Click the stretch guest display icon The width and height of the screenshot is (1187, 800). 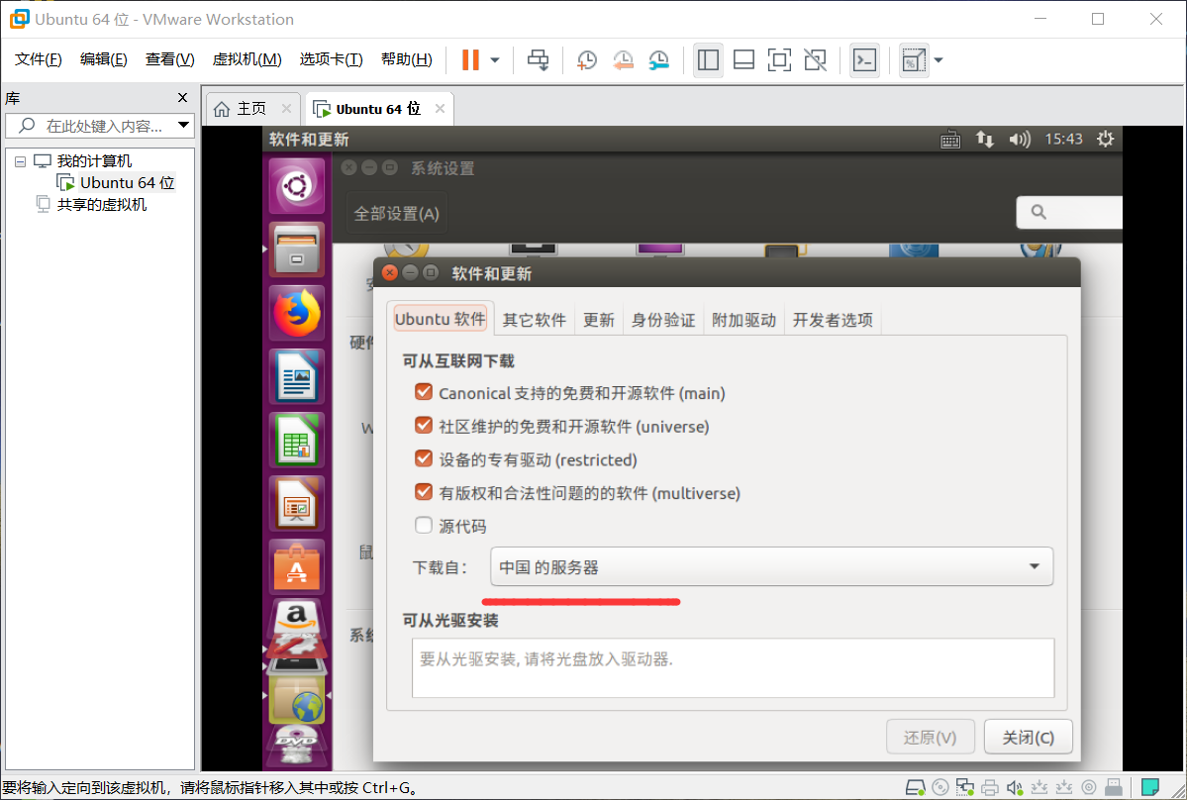click(x=914, y=59)
